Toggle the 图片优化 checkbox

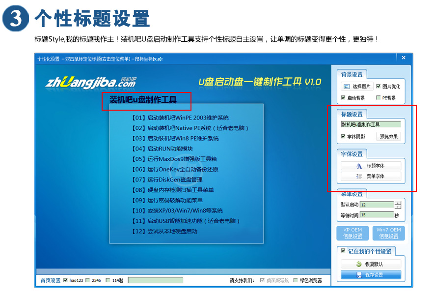[x=379, y=87]
